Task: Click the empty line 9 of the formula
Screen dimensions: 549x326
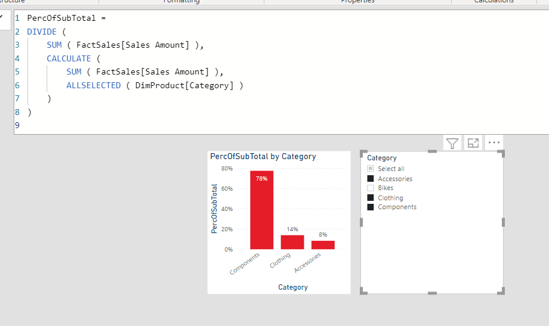Action: click(280, 125)
